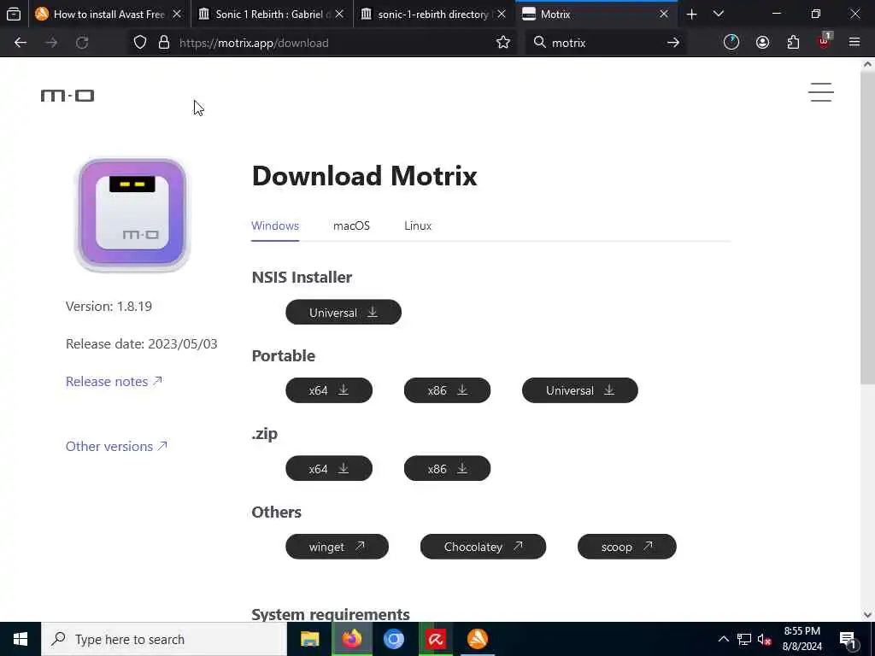This screenshot has height=656, width=875.
Task: Download the Portable x86 build
Action: 447,390
